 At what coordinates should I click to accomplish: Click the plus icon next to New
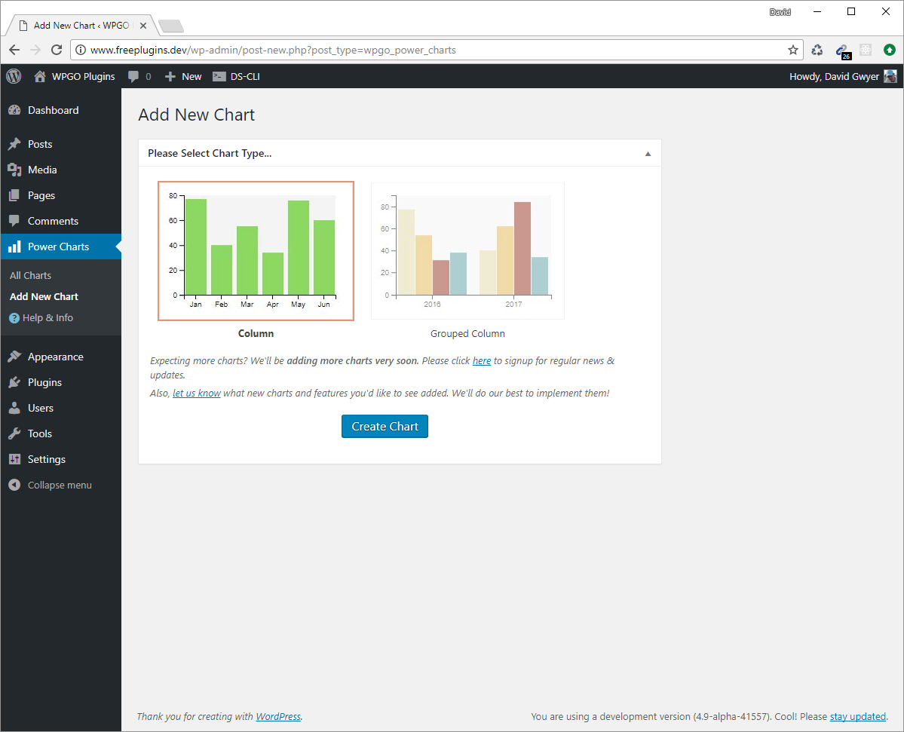point(170,76)
